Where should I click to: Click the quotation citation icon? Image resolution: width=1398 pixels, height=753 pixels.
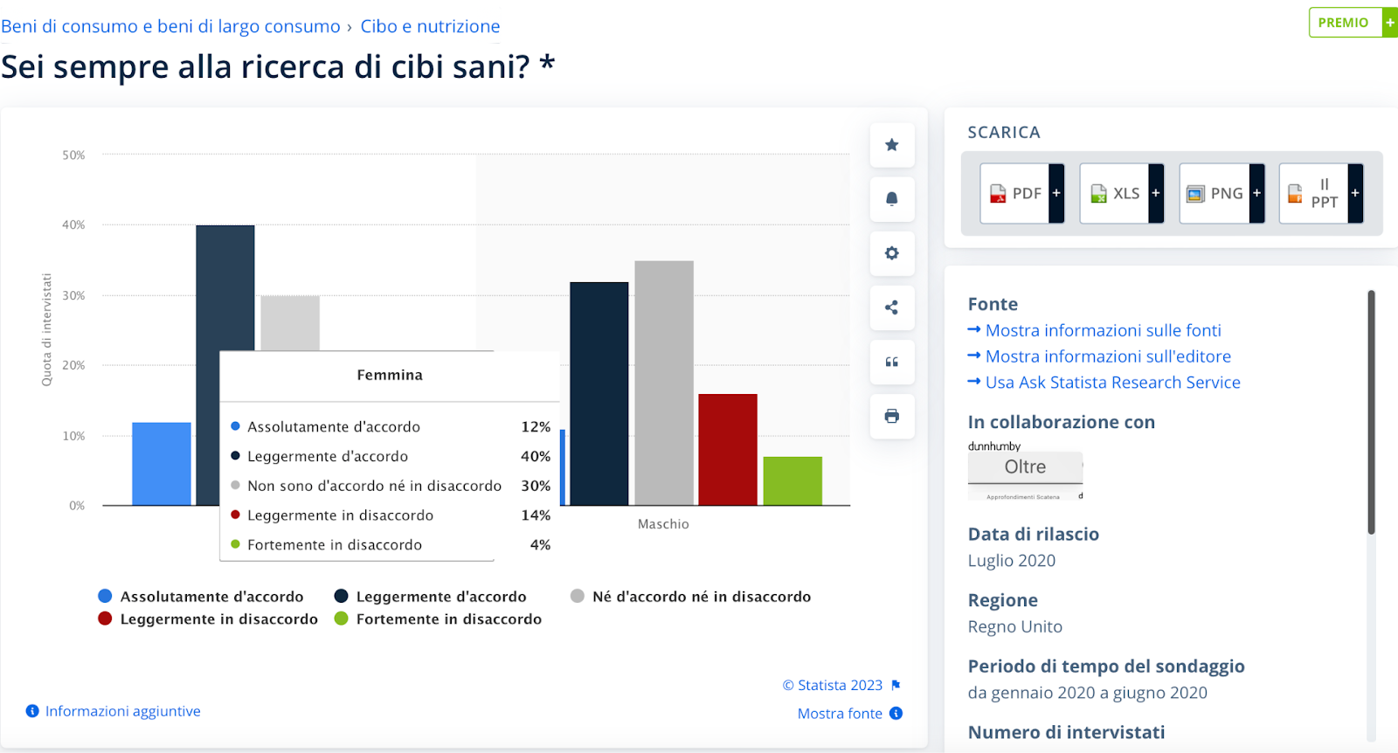(891, 362)
